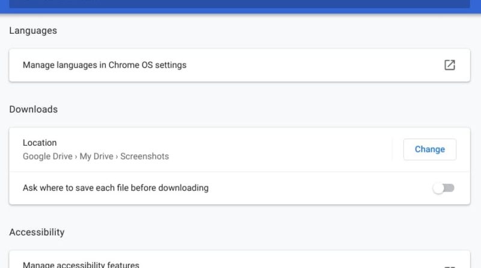Click My Drive in the download path
This screenshot has width=481, height=268.
pyautogui.click(x=94, y=157)
